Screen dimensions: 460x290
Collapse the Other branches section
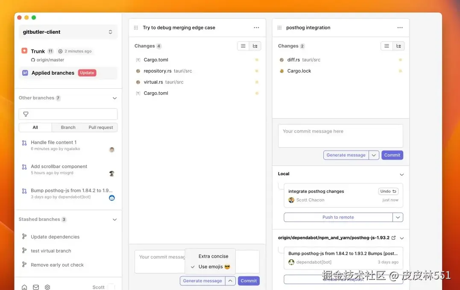[x=115, y=98]
